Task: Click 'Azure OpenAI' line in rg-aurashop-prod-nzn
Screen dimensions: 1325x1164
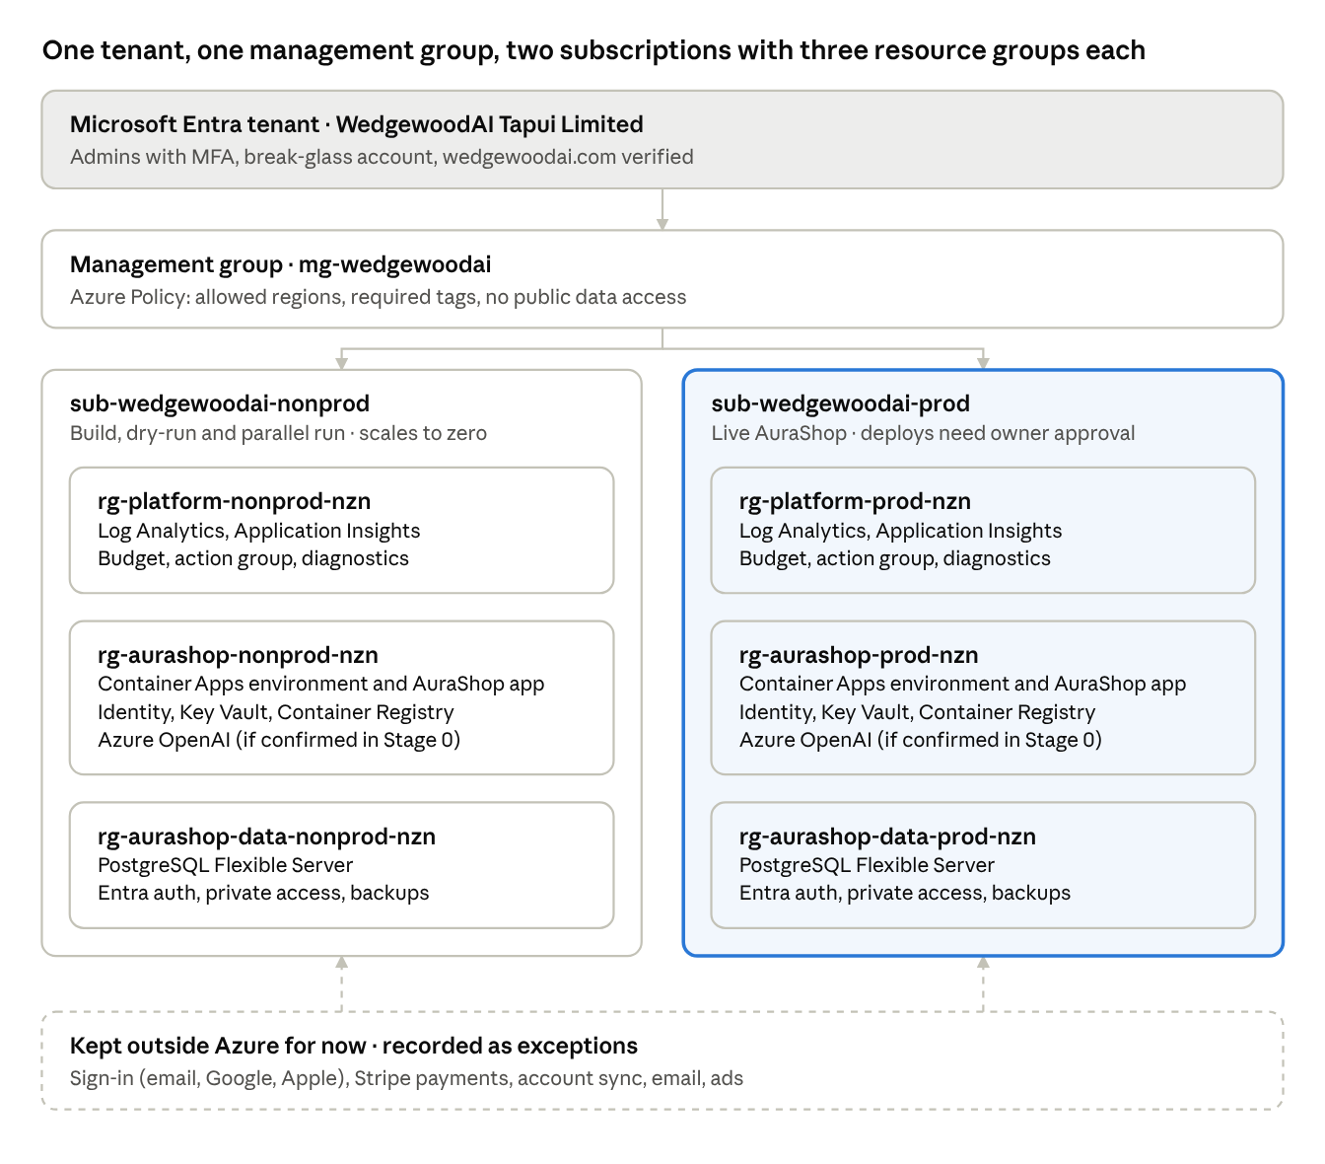Action: pos(921,740)
